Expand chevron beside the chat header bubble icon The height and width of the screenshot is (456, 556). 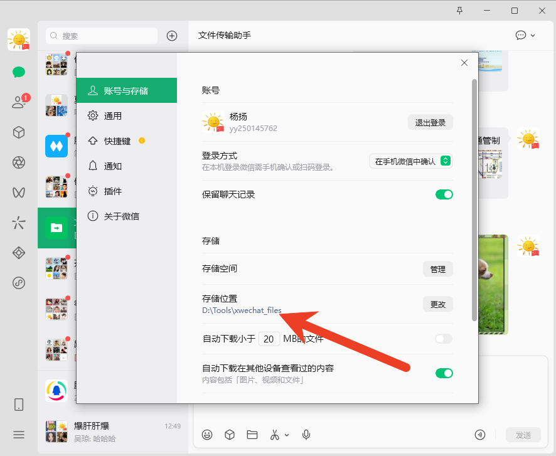click(x=533, y=35)
